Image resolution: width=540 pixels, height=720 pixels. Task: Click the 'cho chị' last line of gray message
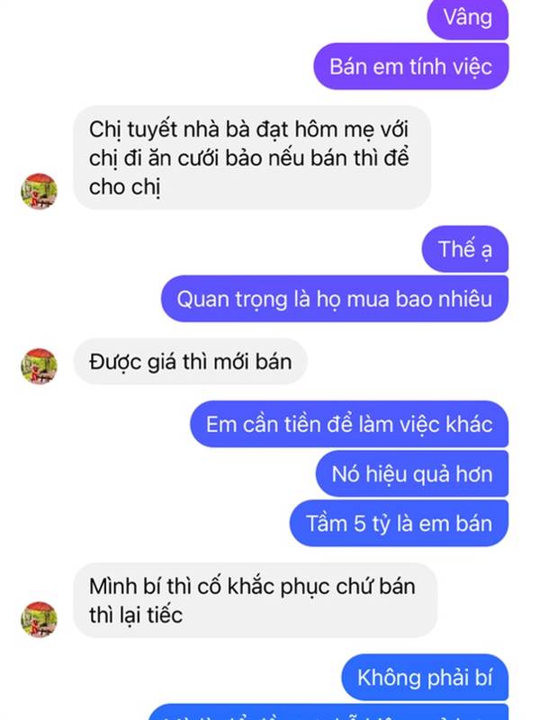(124, 187)
